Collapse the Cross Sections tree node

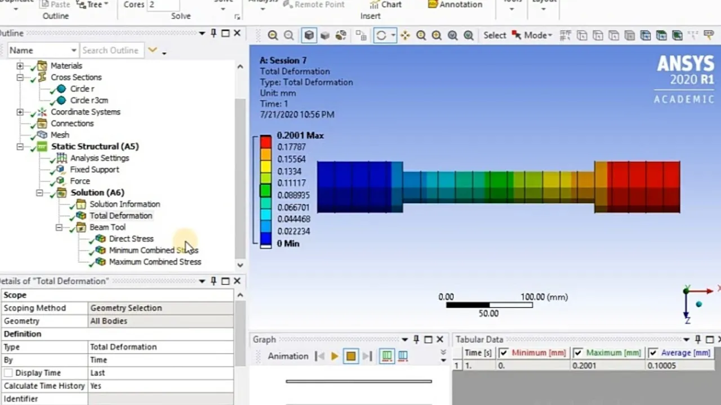pyautogui.click(x=20, y=77)
